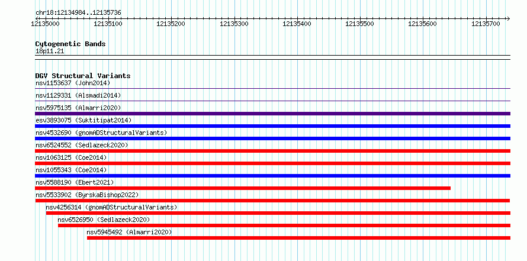Click the blue bar under nsv4532690
Screen dimensions: 527x261
click(x=273, y=138)
